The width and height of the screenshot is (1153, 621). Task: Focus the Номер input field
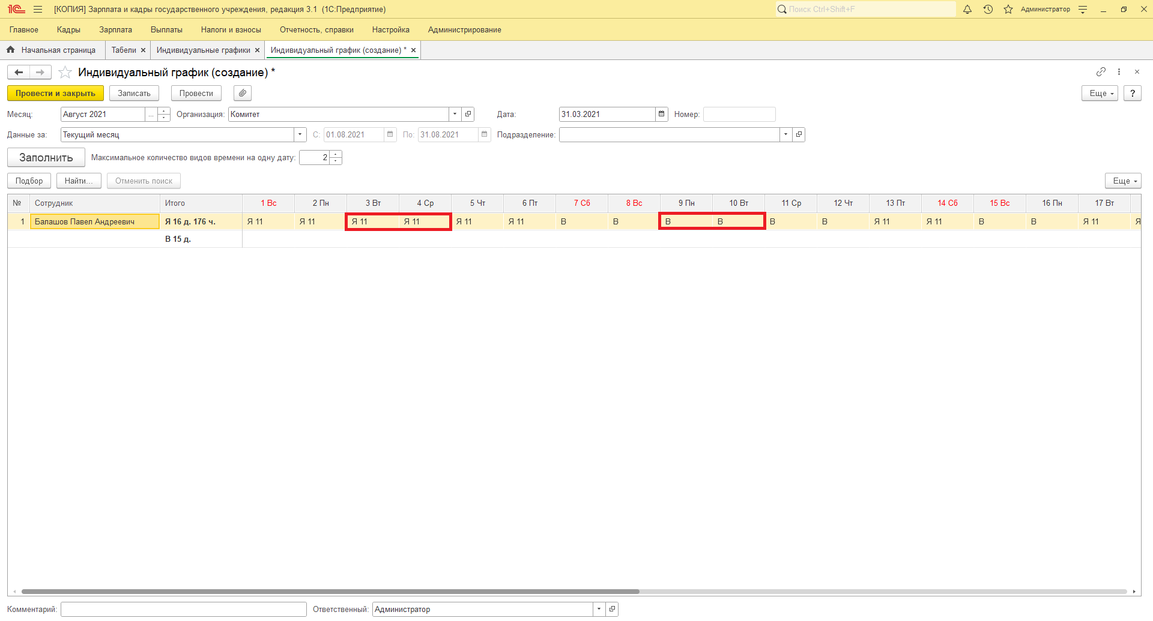click(x=739, y=114)
